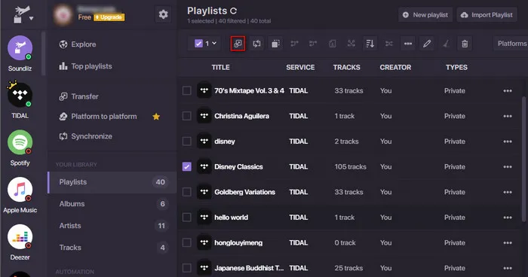Sort by the SERVICE column header
The image size is (528, 277).
[300, 67]
